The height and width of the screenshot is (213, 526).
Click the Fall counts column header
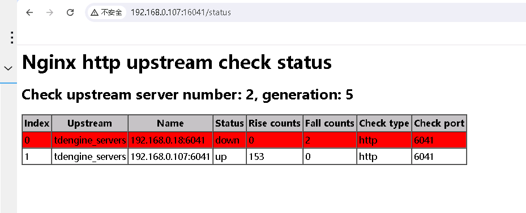pyautogui.click(x=330, y=123)
